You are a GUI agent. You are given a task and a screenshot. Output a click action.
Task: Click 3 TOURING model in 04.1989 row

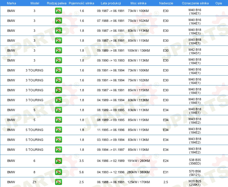point(34,100)
